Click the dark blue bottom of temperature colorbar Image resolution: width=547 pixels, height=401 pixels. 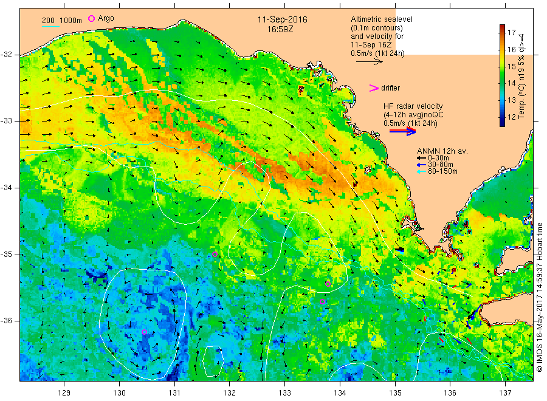(x=503, y=123)
